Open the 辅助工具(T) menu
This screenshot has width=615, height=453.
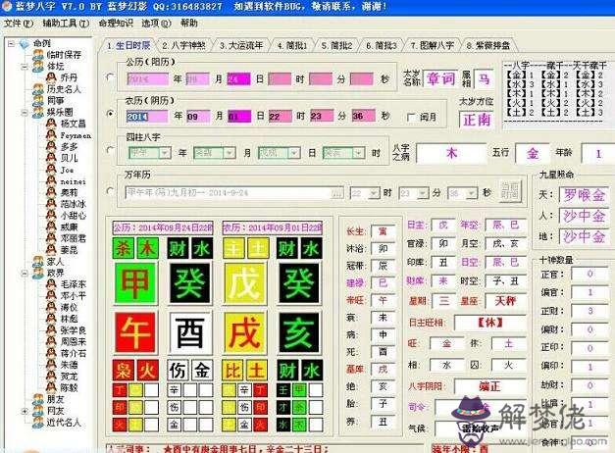(x=66, y=24)
